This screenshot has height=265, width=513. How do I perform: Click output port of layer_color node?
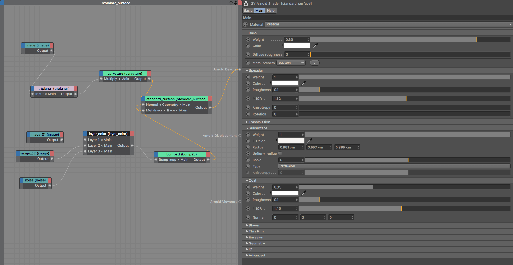pos(132,145)
